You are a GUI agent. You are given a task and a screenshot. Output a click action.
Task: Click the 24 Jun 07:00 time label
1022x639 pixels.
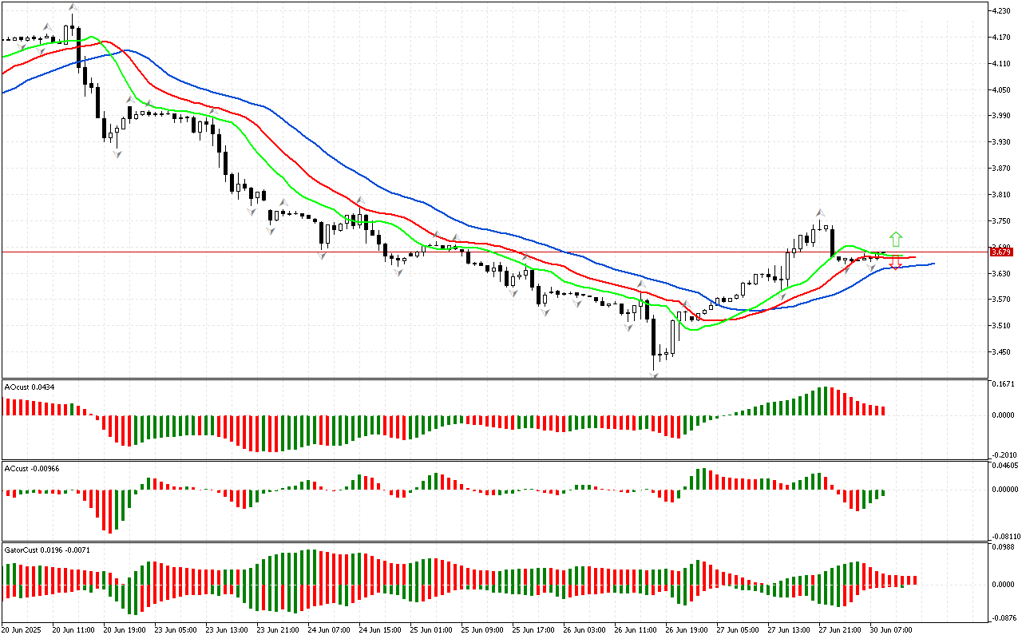pos(330,629)
